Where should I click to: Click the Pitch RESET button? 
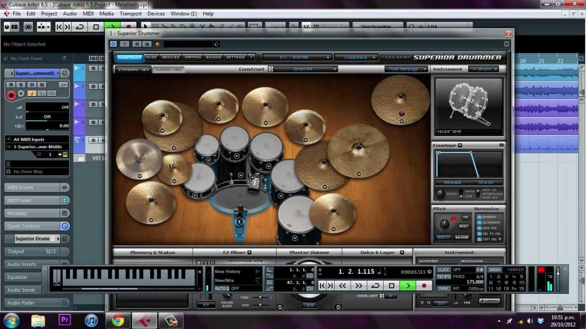coord(464,226)
